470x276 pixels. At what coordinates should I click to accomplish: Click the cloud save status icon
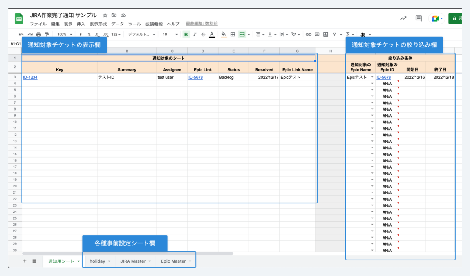tap(123, 15)
